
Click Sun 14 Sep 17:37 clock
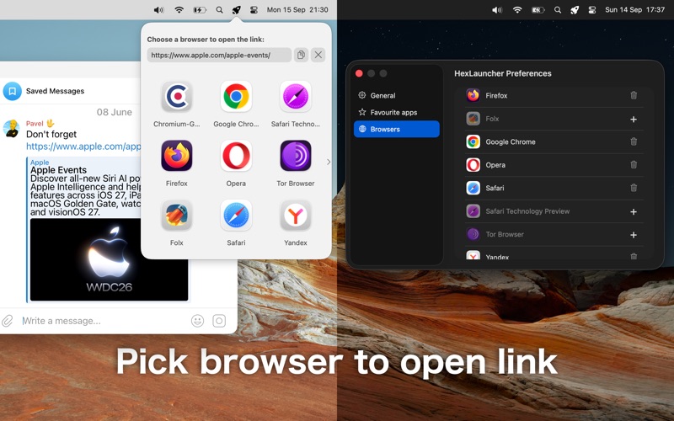[x=635, y=9]
